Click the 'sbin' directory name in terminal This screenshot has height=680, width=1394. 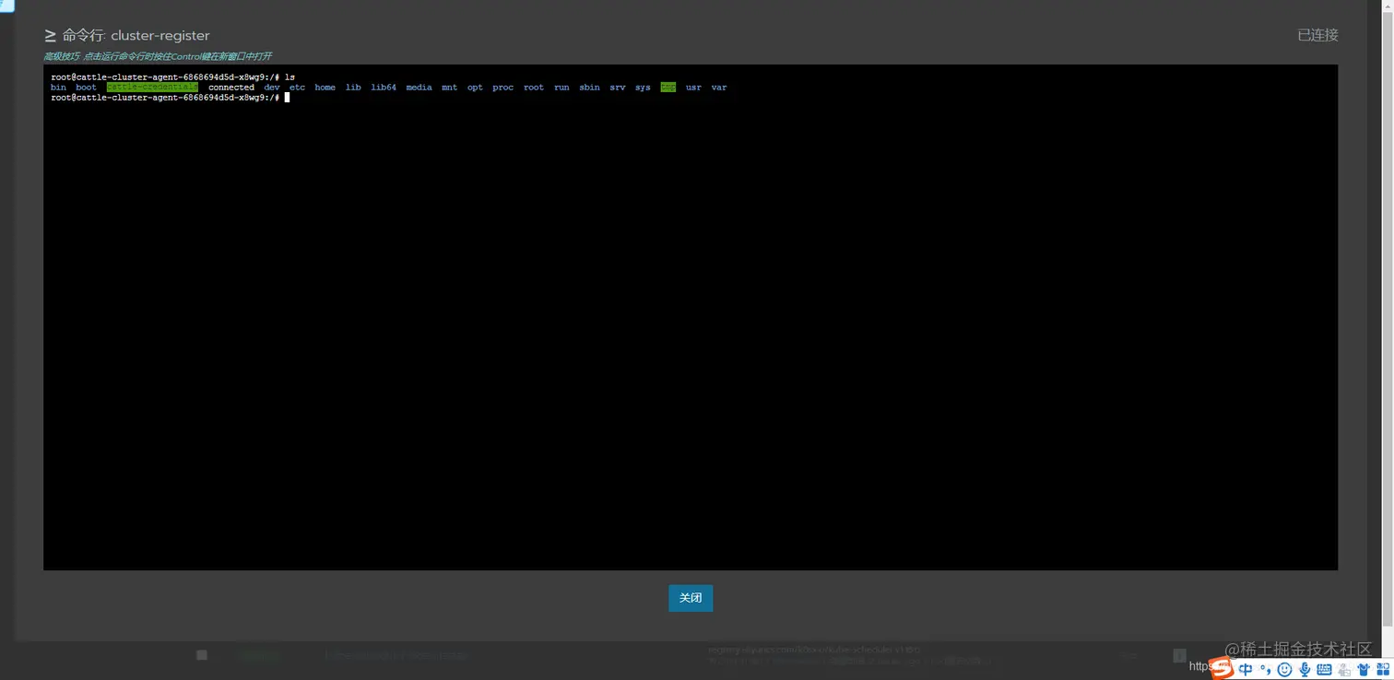point(589,88)
